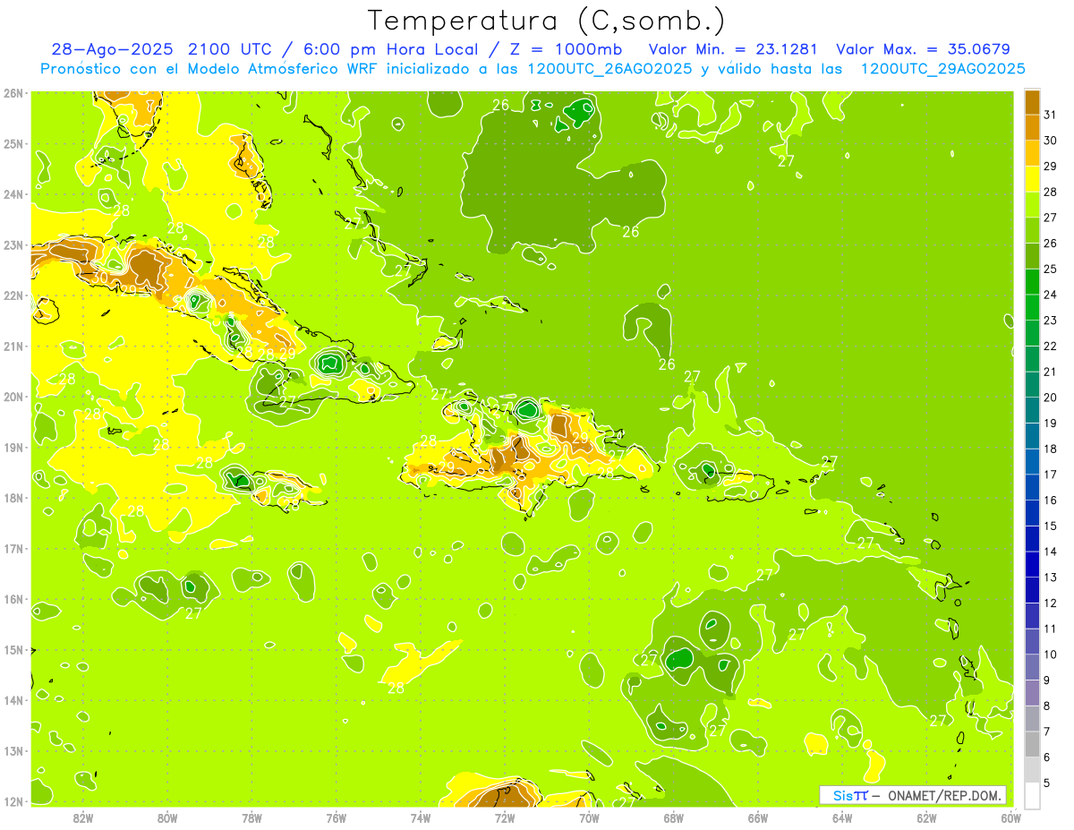Click the legend value 11
The width and height of the screenshot is (1074, 830).
(x=1050, y=629)
